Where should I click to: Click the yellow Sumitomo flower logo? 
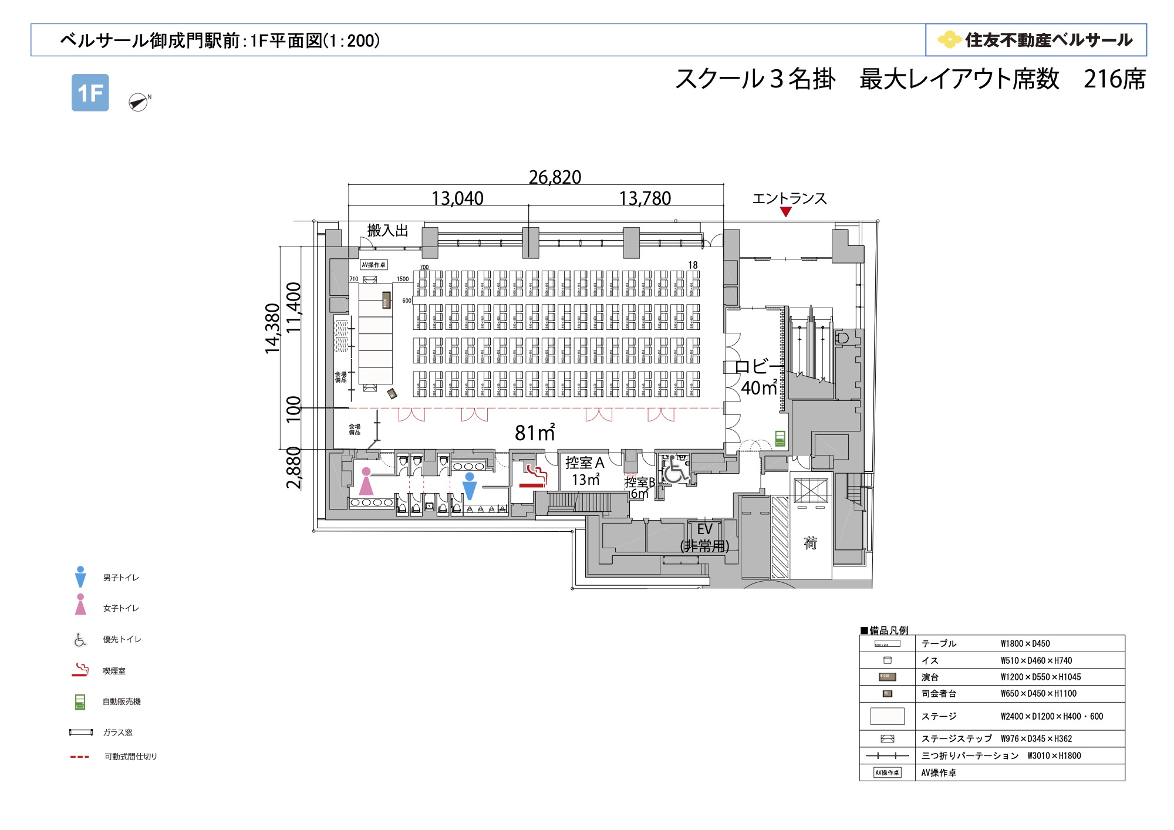coord(949,40)
